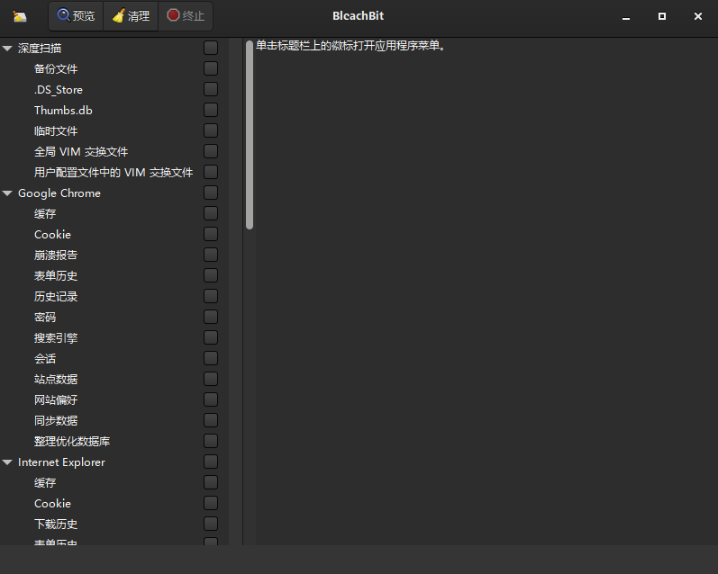Tick the 搜索引擎 checkbox
Screen dimensions: 718x574
(x=211, y=337)
